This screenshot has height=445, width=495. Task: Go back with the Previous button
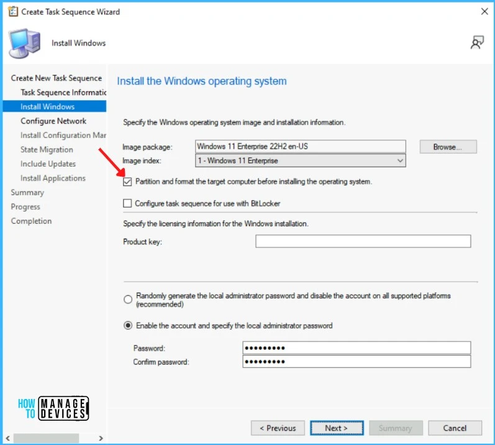278,428
